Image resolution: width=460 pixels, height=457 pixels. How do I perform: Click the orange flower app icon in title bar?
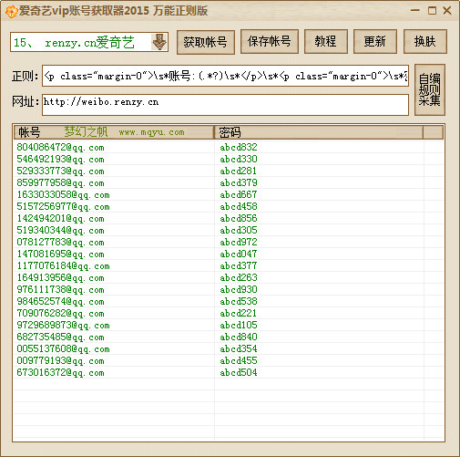point(11,11)
